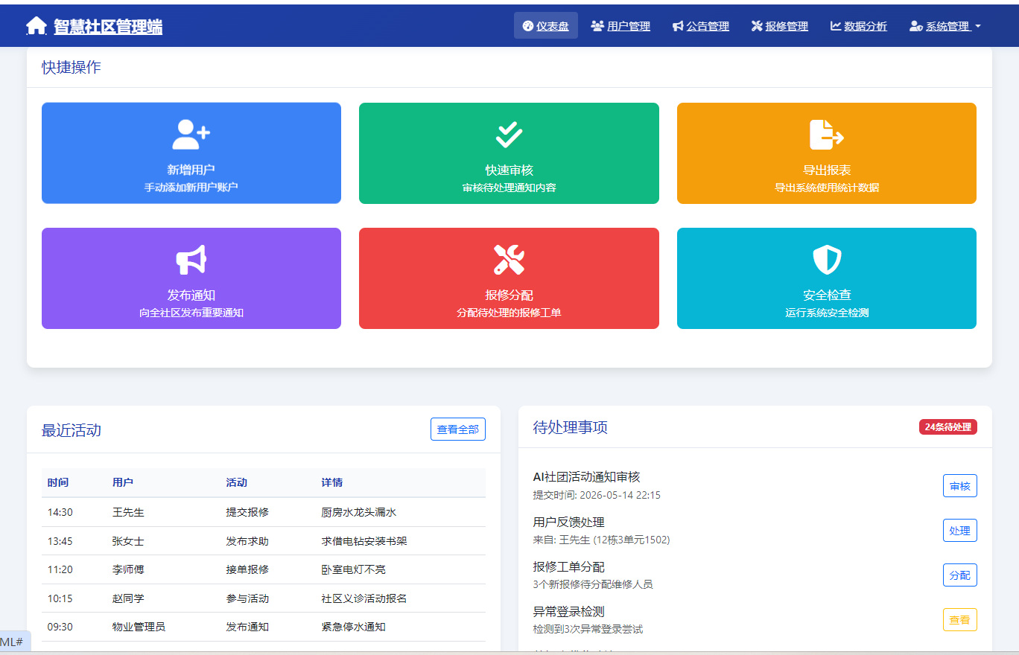Click the crossed-tools icon on 报修分配 card

click(x=509, y=258)
